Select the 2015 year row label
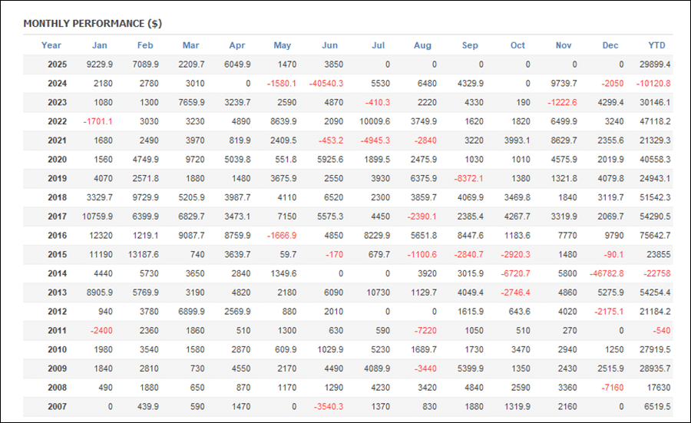The height and width of the screenshot is (423, 691). (x=58, y=254)
